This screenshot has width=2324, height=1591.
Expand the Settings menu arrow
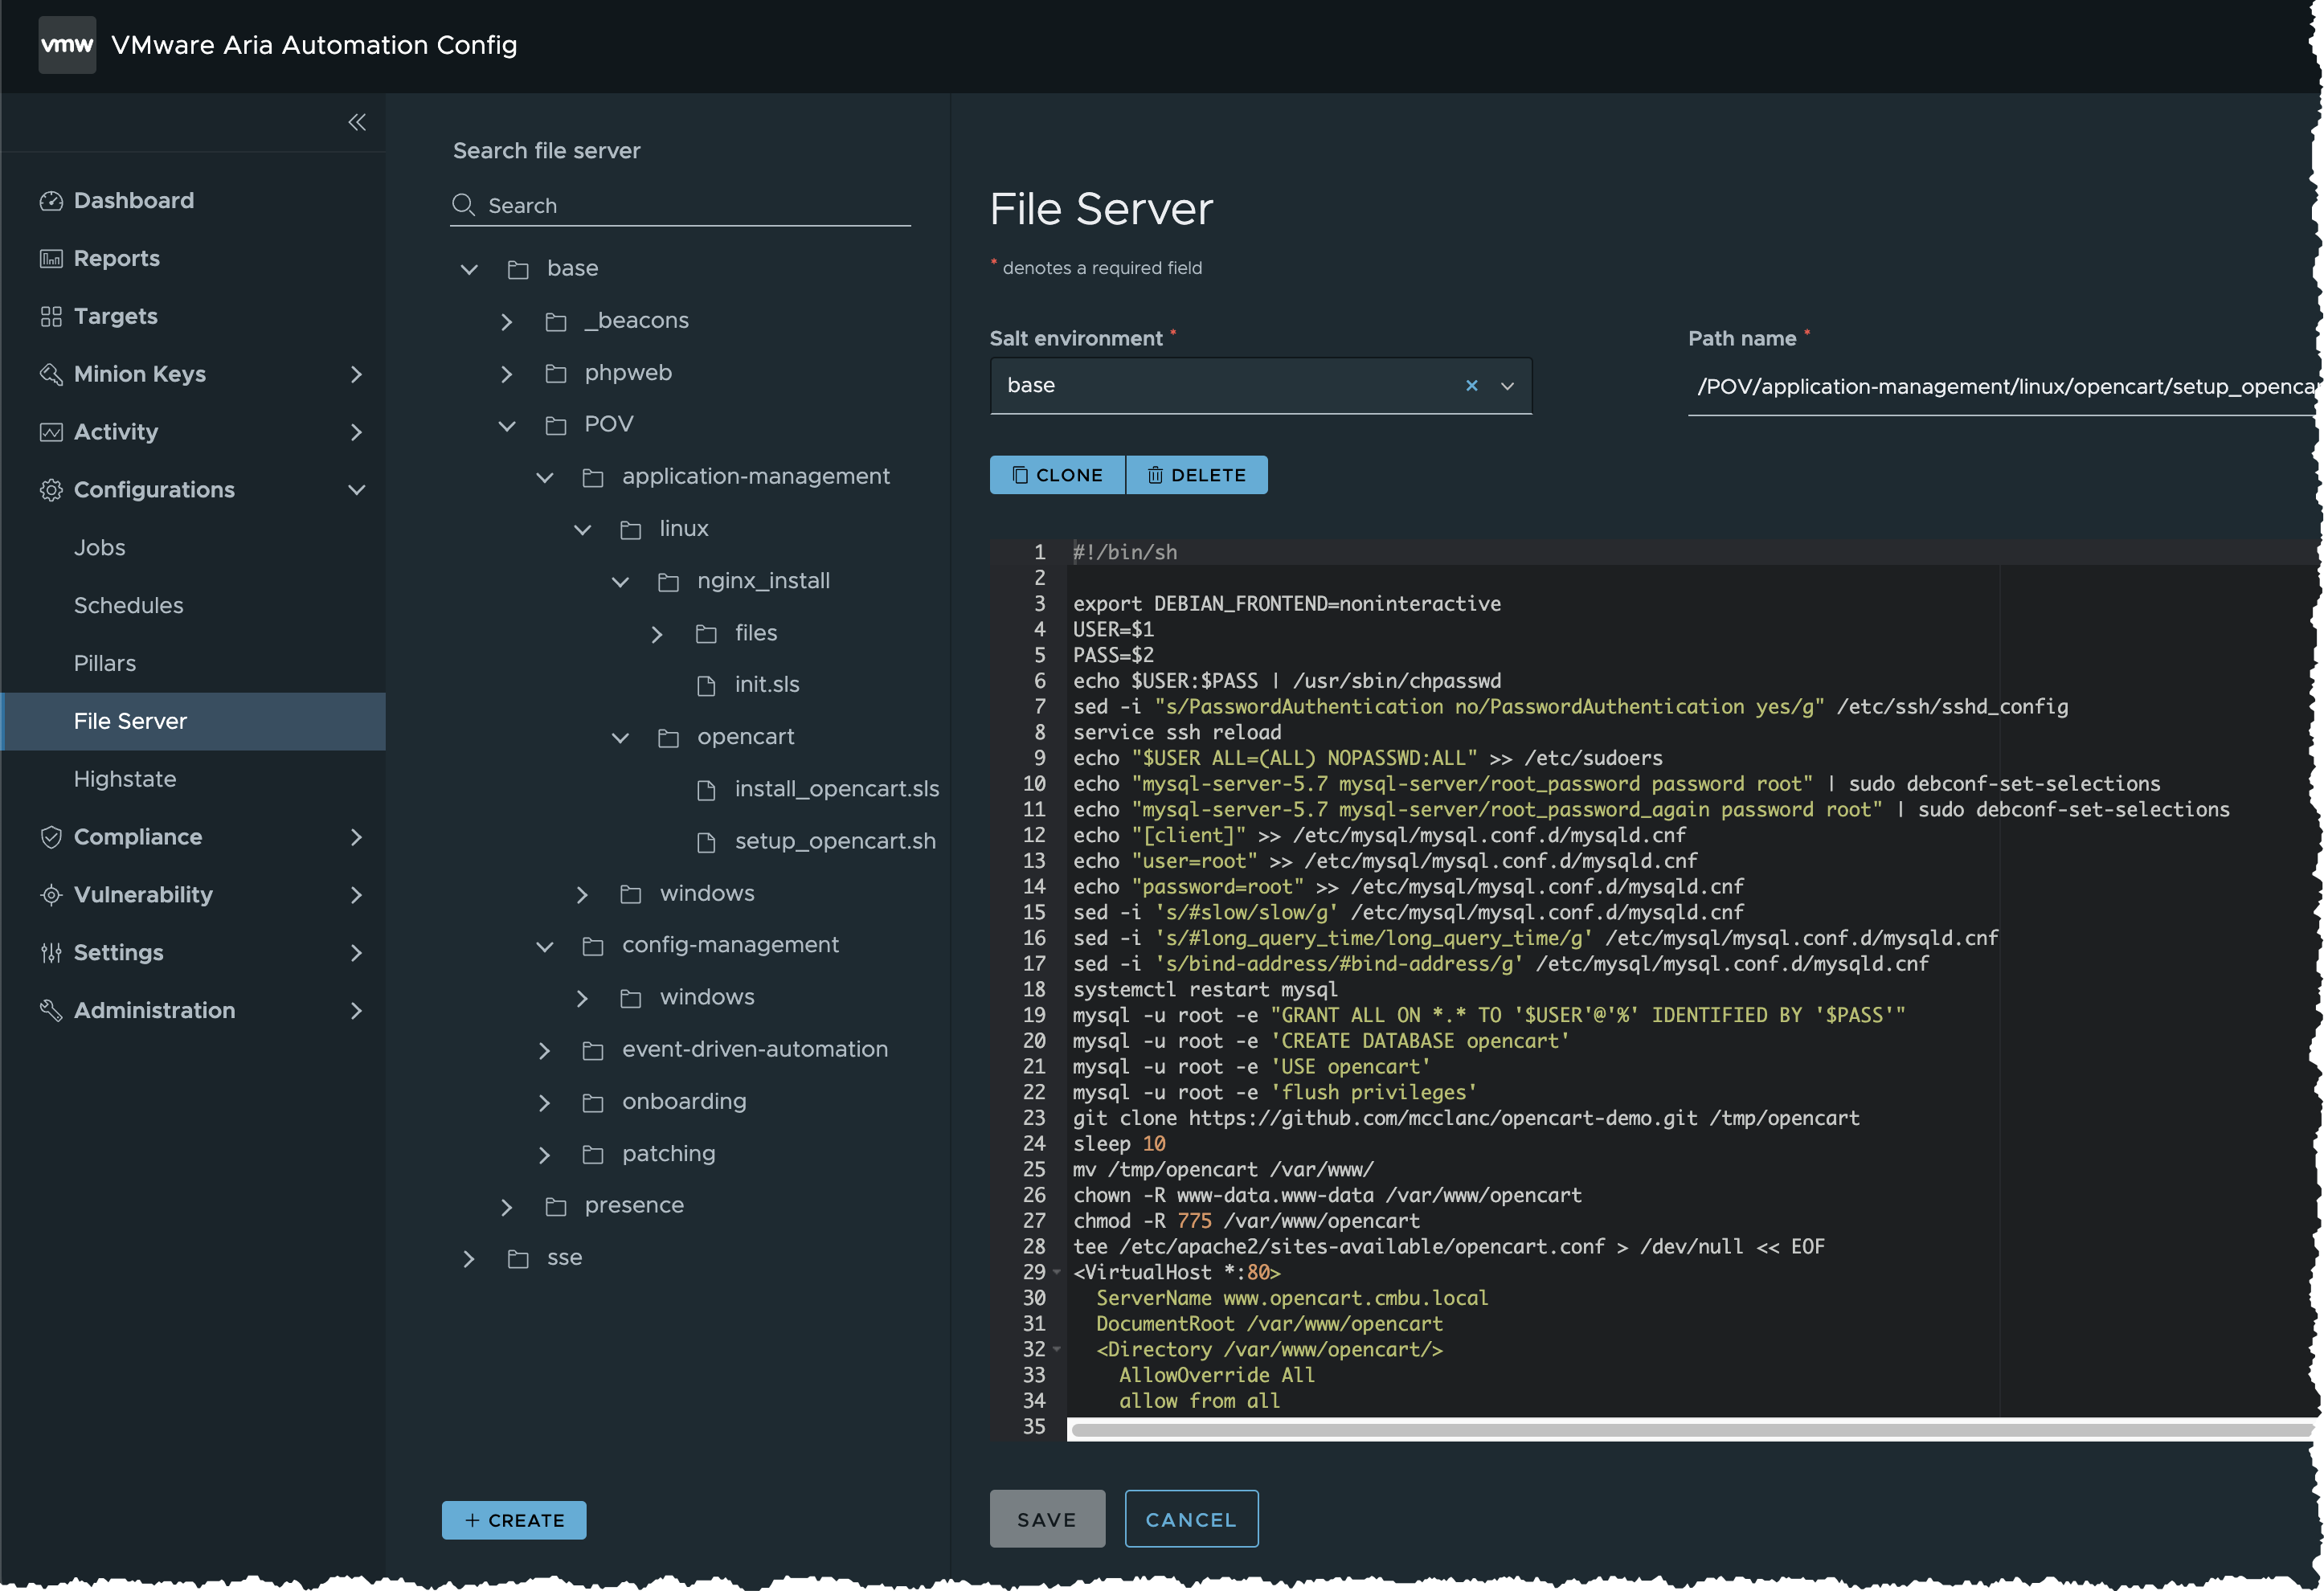coord(356,953)
